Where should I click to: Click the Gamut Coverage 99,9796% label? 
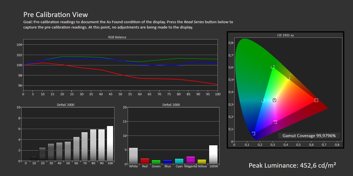click(x=309, y=136)
